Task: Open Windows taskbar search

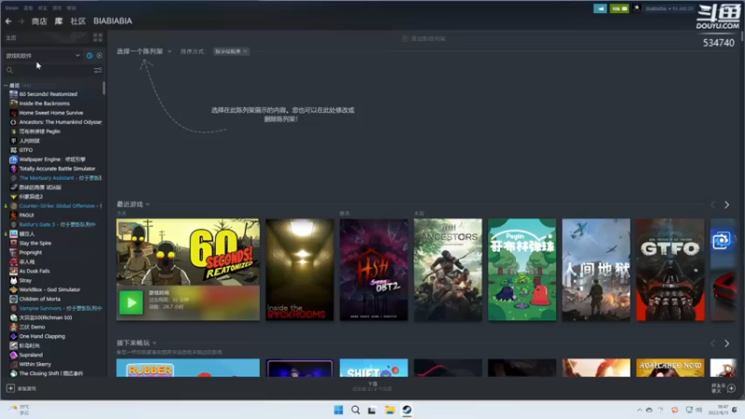Action: pyautogui.click(x=356, y=410)
